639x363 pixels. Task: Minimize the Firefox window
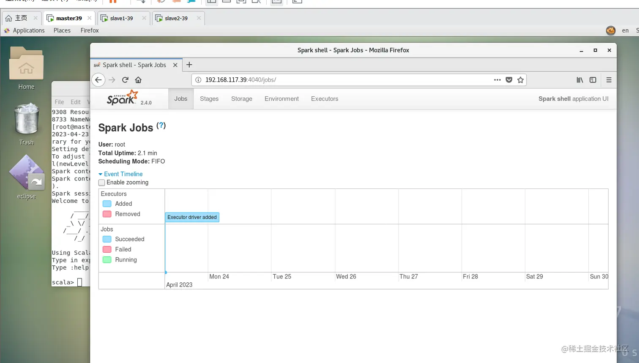(582, 50)
